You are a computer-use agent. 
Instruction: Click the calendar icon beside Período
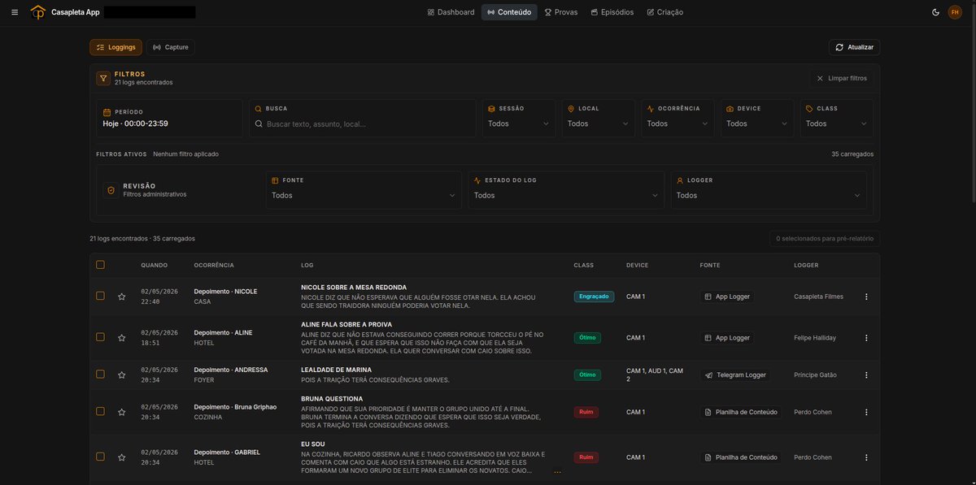107,111
